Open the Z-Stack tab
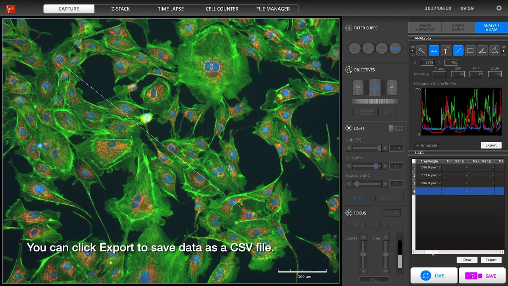This screenshot has height=286, width=508. pyautogui.click(x=120, y=9)
